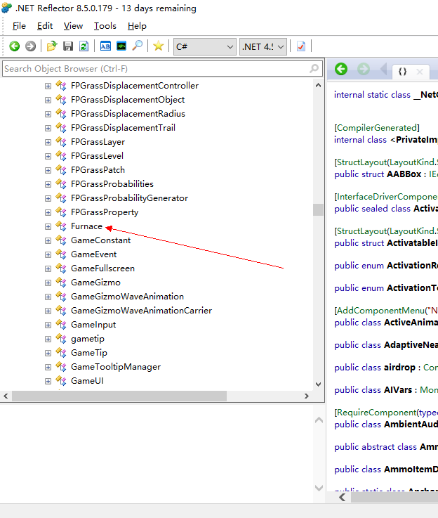Click the Open assembly folder icon

pos(51,46)
